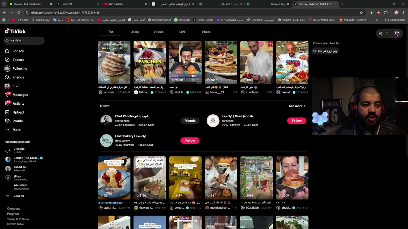
Task: Click the TikTok logo
Action: tap(15, 31)
